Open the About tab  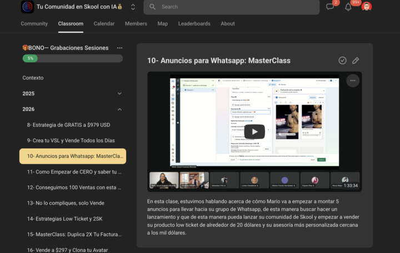228,23
